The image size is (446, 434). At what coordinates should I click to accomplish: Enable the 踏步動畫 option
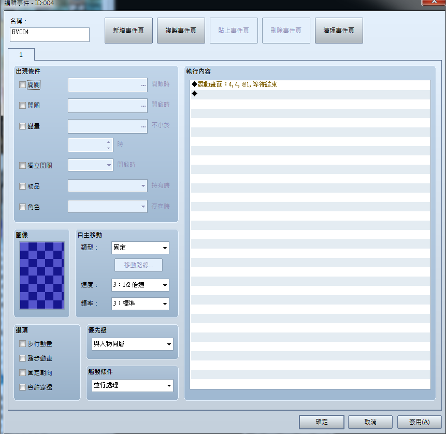pos(22,358)
